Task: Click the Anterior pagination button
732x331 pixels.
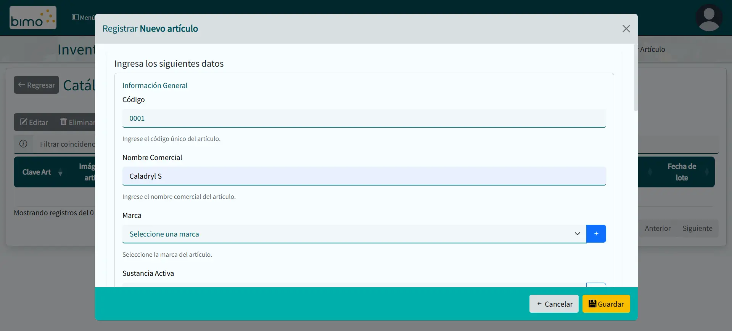Action: [x=658, y=228]
